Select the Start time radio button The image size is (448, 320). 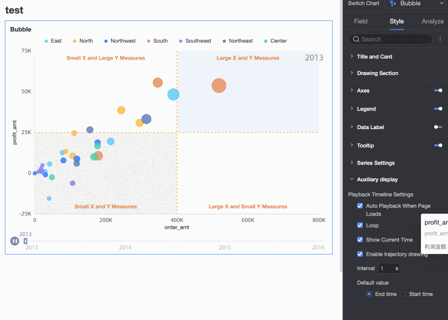(x=403, y=294)
